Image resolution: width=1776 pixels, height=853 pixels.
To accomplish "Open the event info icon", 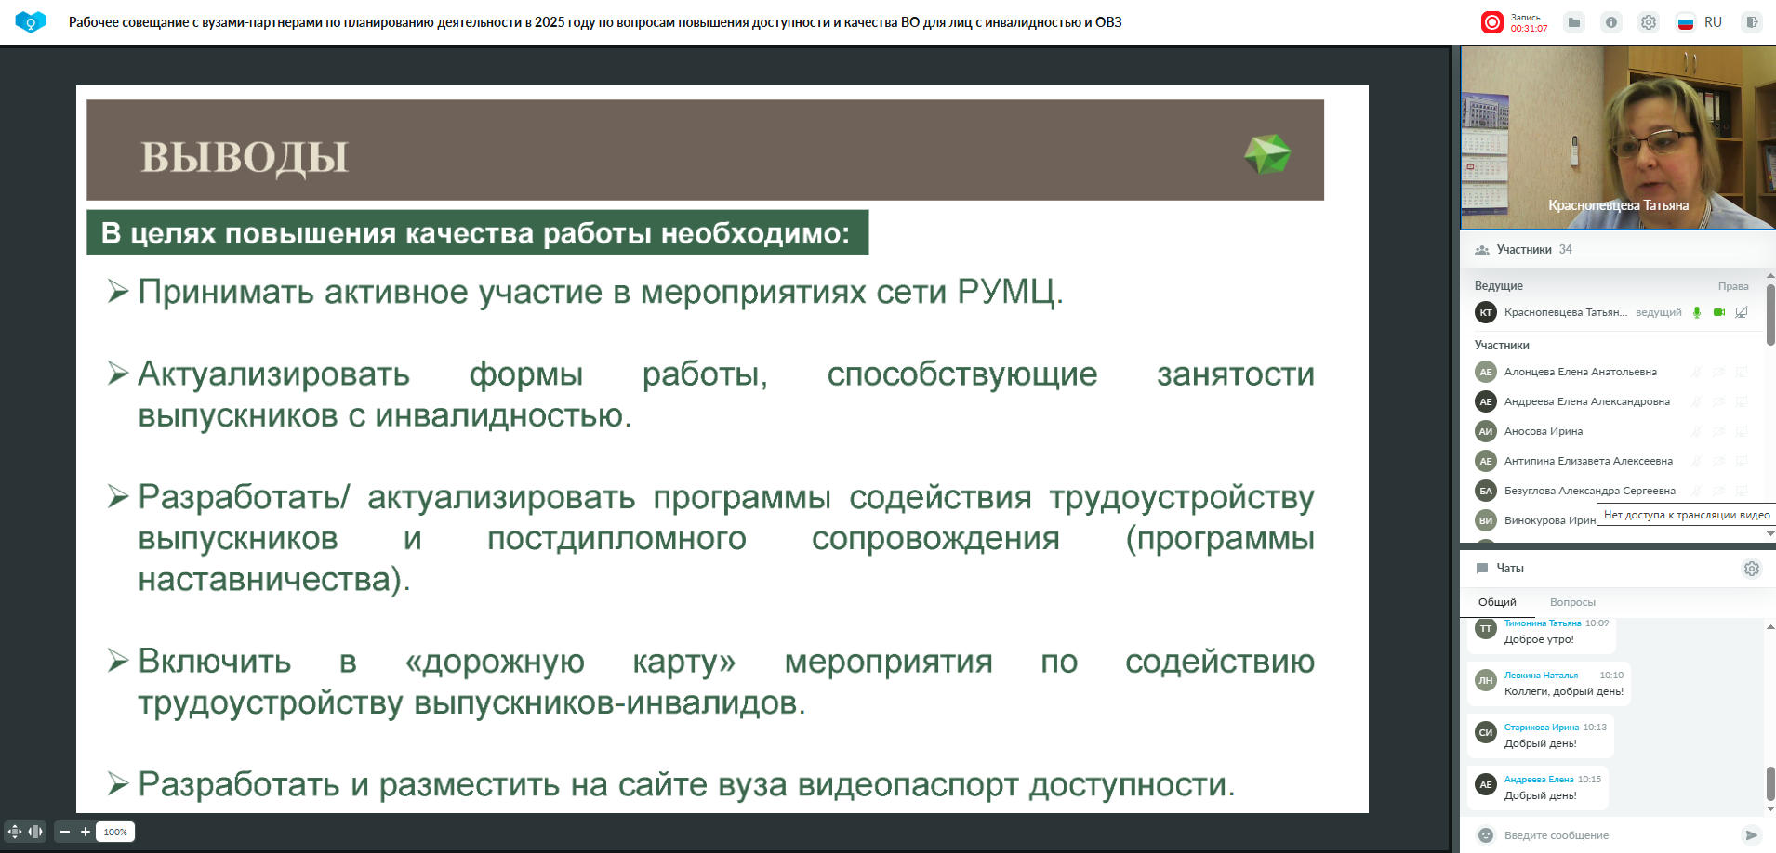I will [x=1610, y=22].
